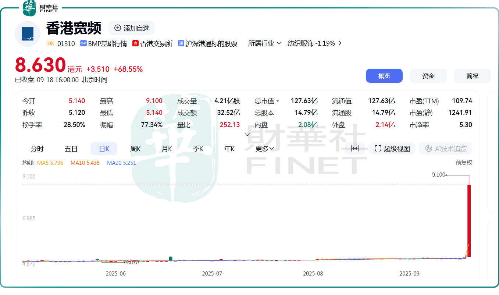499x295 pixels.
Task: Click the 2025-06 date axis label
Action: pyautogui.click(x=115, y=274)
